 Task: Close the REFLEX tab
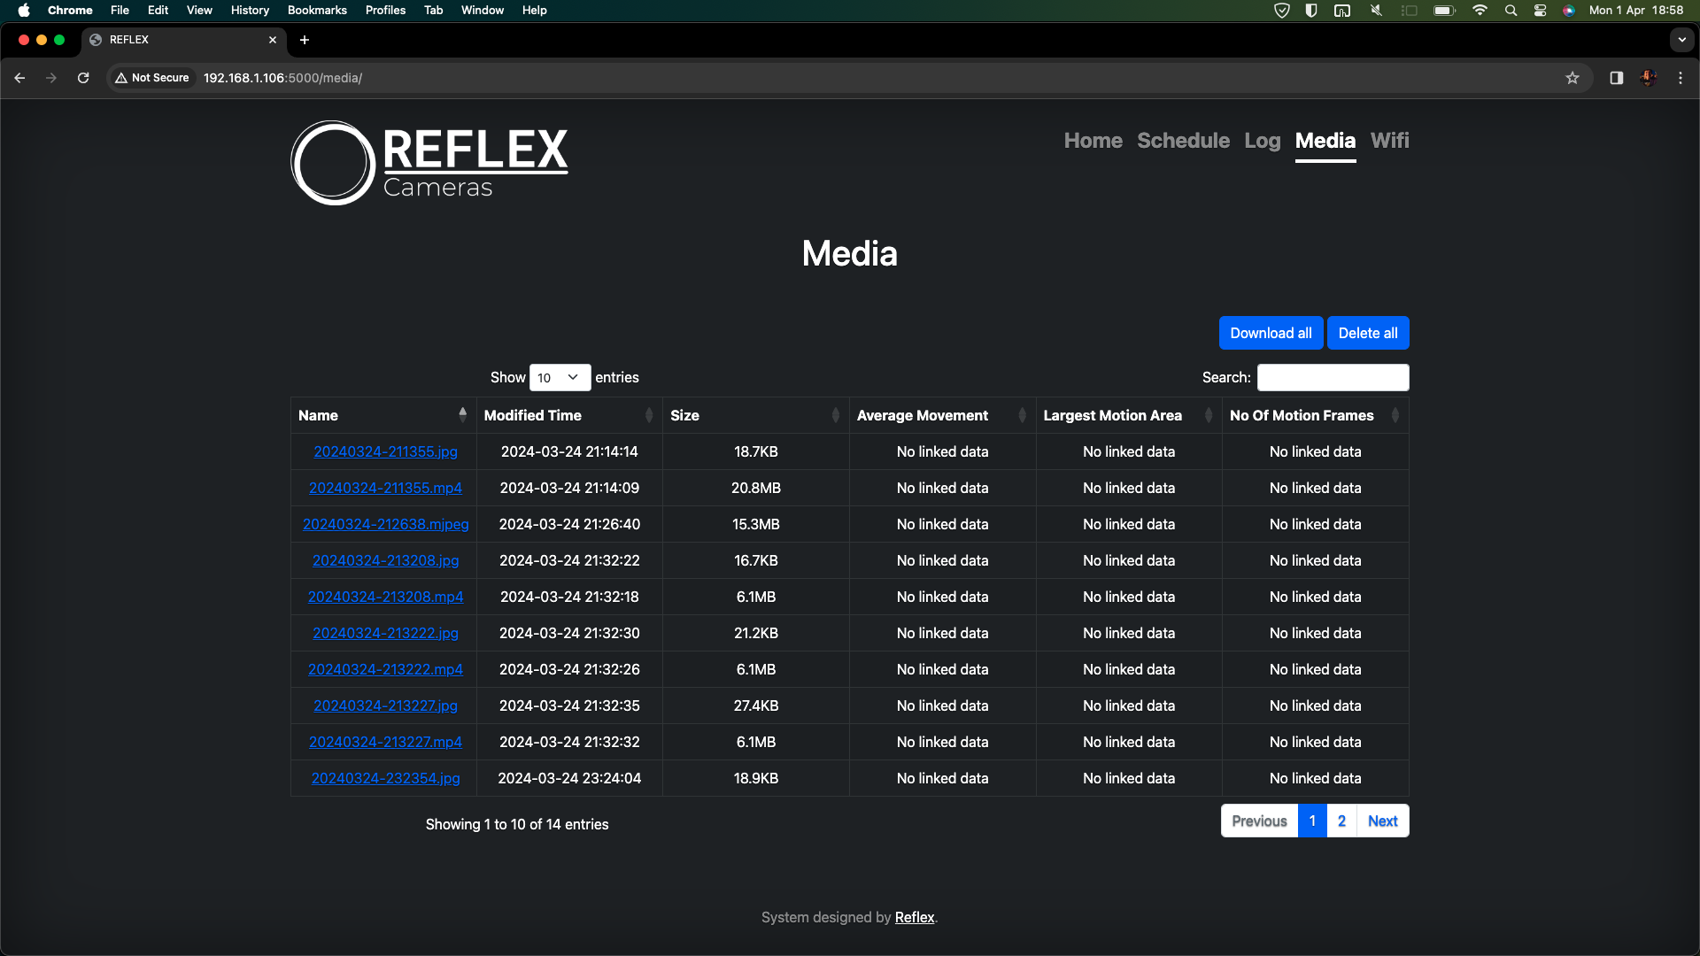click(x=273, y=40)
